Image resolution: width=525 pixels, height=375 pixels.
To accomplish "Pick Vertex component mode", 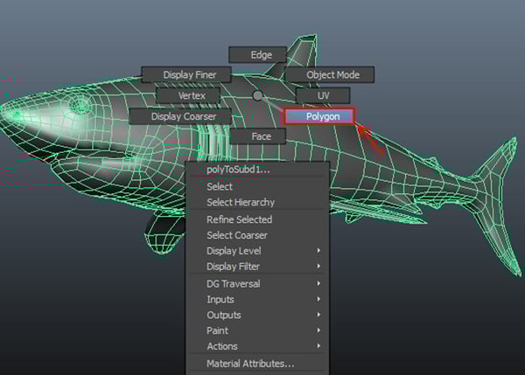I will coord(188,95).
